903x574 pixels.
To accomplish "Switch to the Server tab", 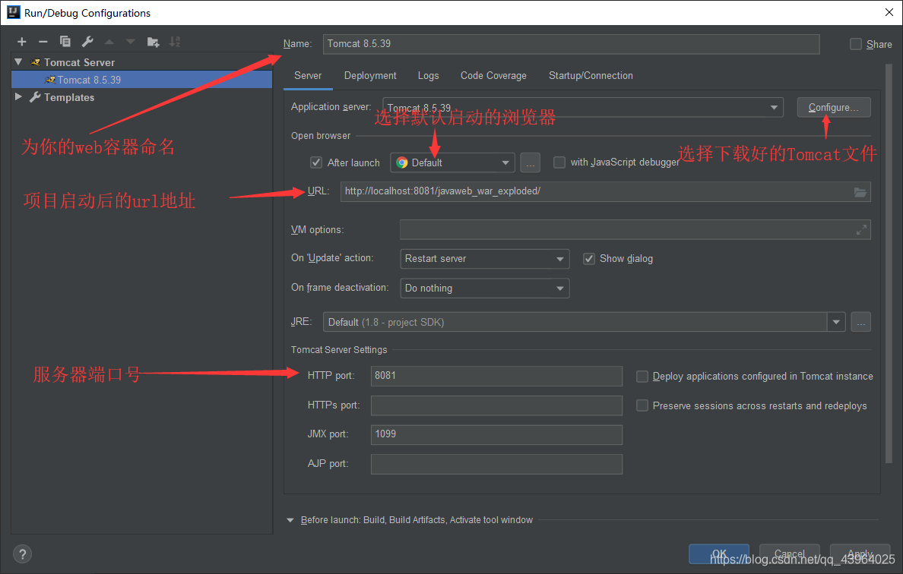I will pyautogui.click(x=308, y=75).
